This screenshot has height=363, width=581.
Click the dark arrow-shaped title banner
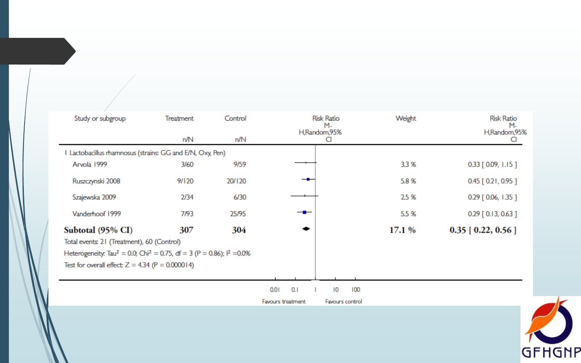pos(36,51)
